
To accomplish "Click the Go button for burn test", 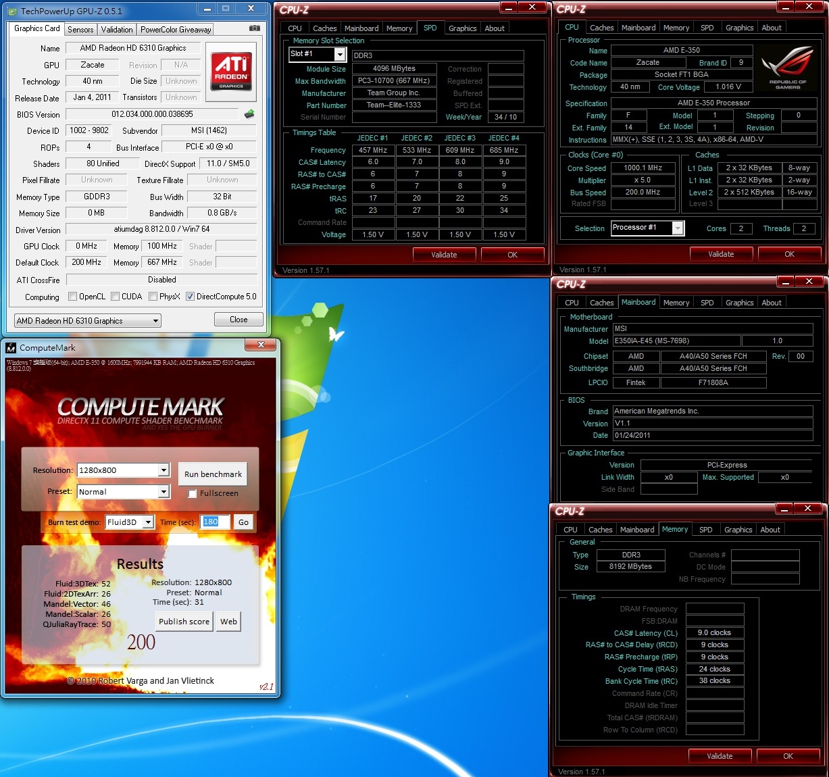I will coord(244,522).
